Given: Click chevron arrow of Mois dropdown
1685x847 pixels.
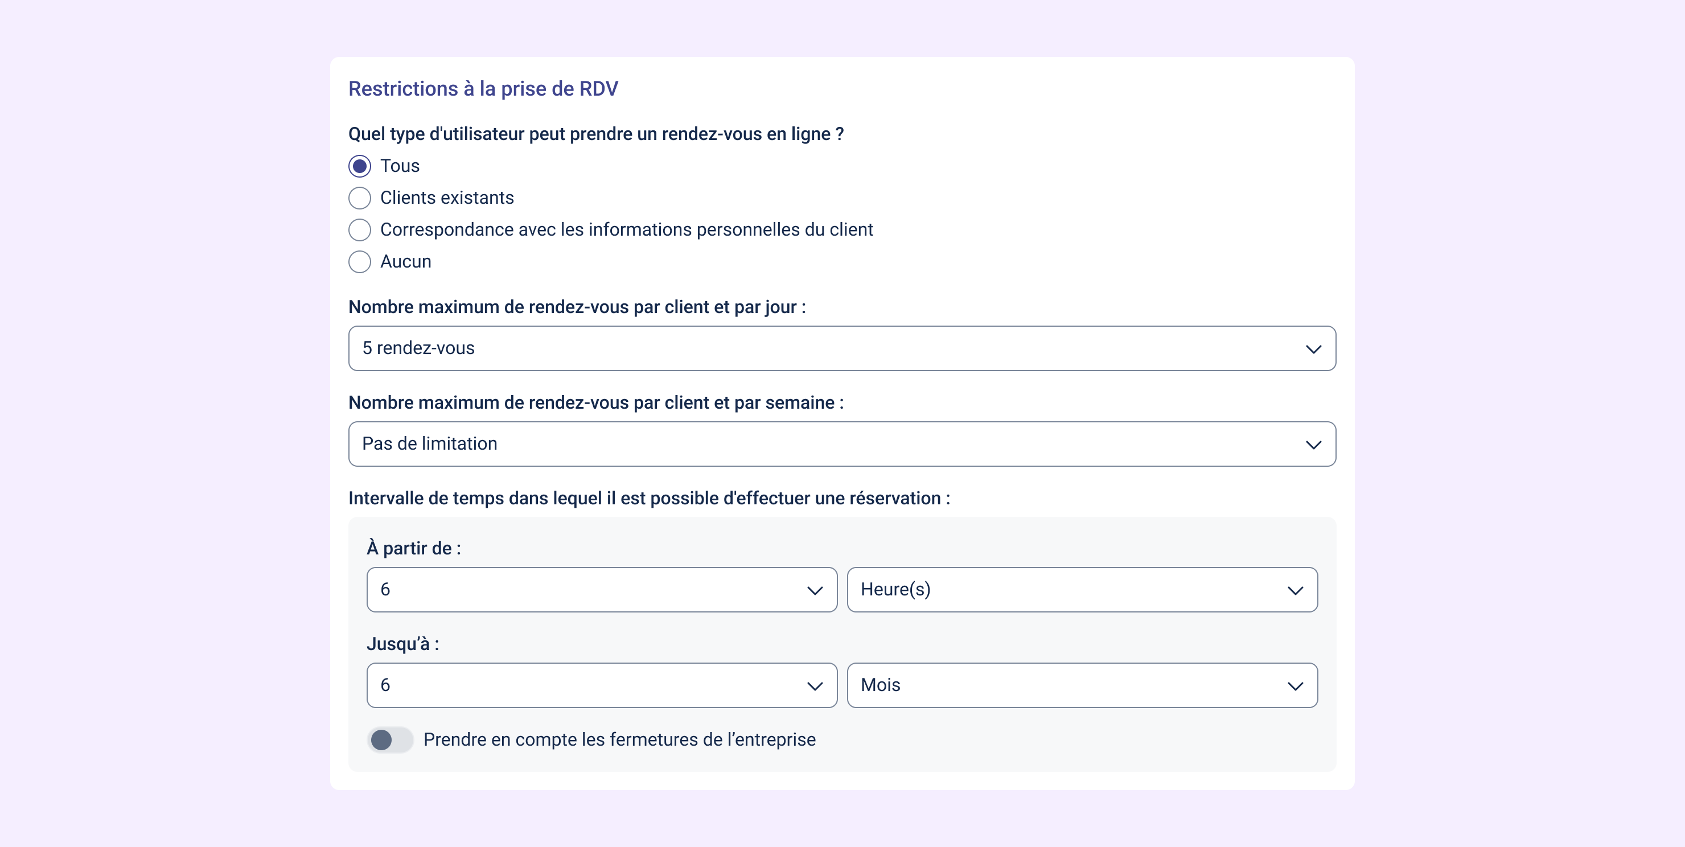Looking at the screenshot, I should (x=1295, y=686).
